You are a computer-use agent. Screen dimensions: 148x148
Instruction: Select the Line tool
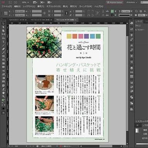pos(3,45)
